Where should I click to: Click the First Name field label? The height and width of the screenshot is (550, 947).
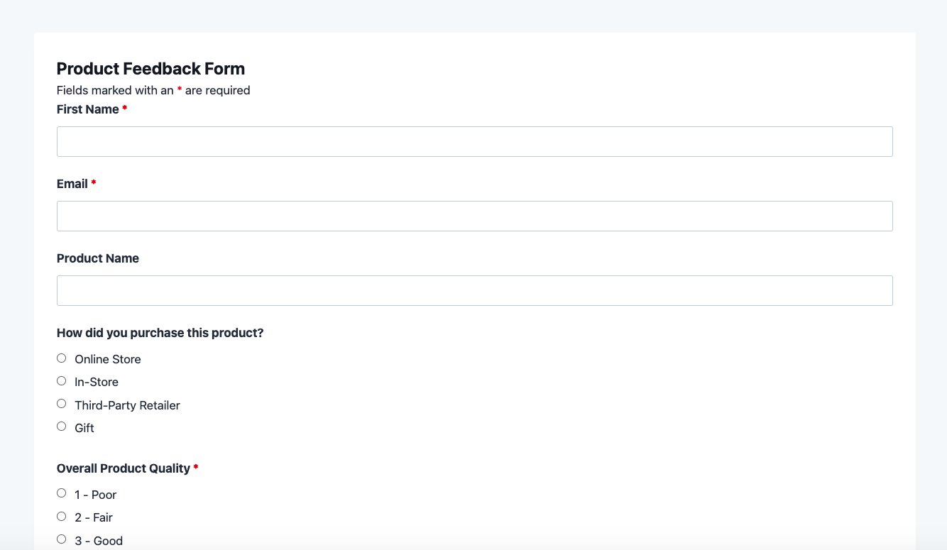click(87, 109)
